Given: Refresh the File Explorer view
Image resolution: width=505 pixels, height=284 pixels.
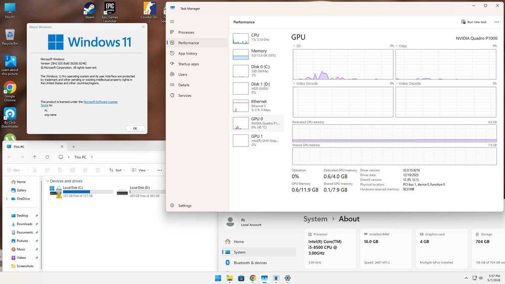Looking at the screenshot, I should 47,157.
